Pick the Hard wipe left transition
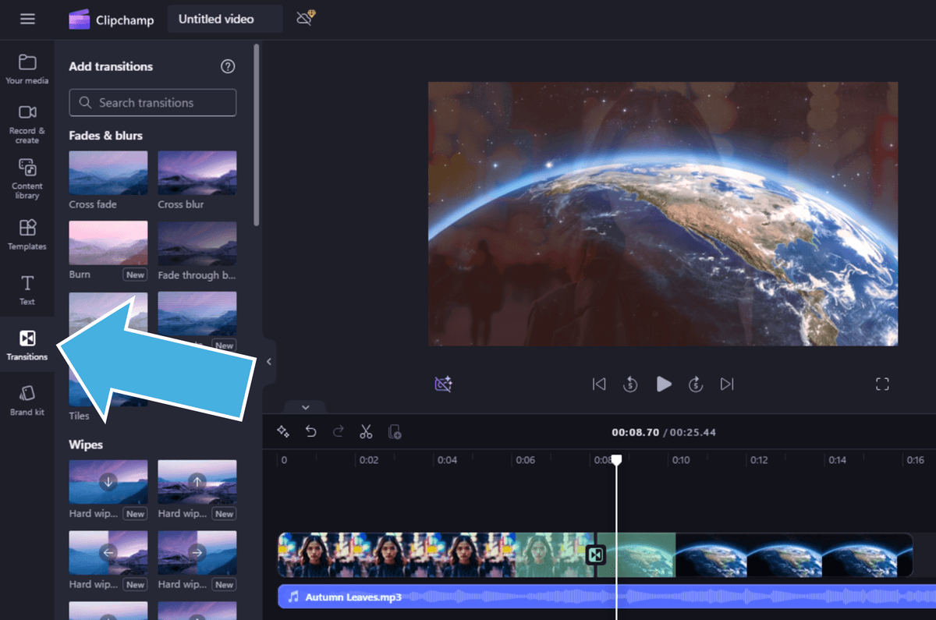The width and height of the screenshot is (936, 620). pos(108,552)
